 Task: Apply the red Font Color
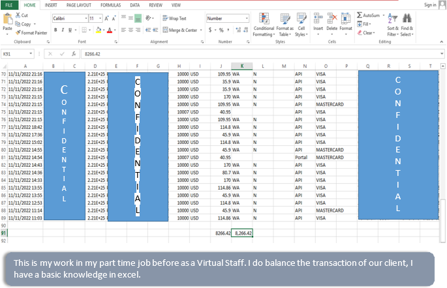(x=110, y=30)
